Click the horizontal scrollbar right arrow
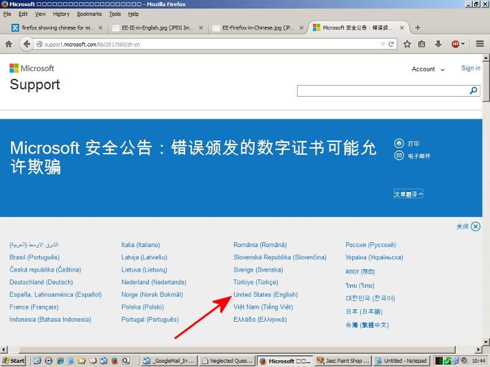Image resolution: width=490 pixels, height=367 pixels. pos(479,349)
